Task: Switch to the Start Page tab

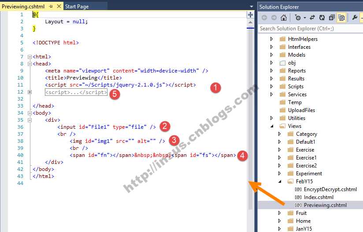Action: coord(77,7)
